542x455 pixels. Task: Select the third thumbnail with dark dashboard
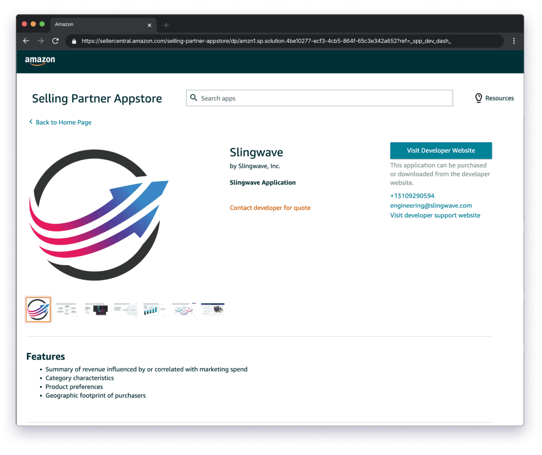[x=96, y=309]
